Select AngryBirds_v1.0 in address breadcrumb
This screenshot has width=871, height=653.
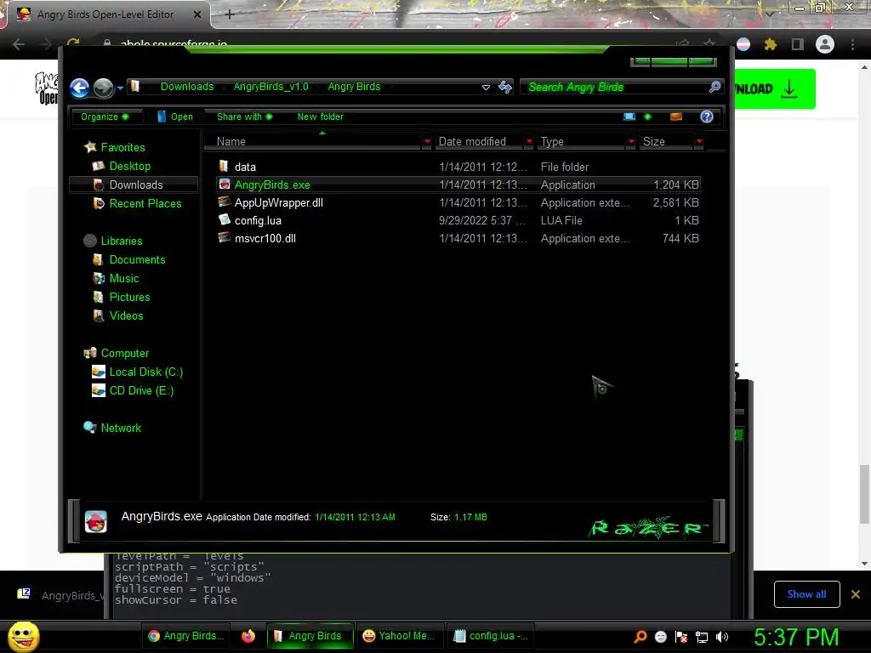point(271,87)
